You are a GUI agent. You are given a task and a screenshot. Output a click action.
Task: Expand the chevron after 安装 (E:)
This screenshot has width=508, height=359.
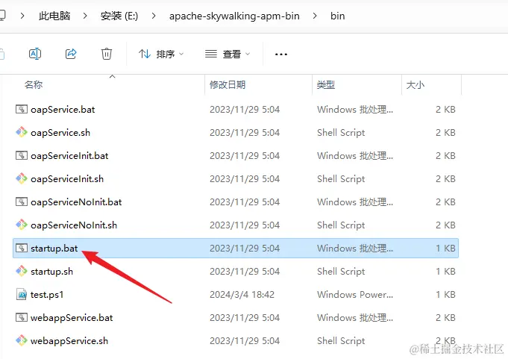tap(154, 16)
